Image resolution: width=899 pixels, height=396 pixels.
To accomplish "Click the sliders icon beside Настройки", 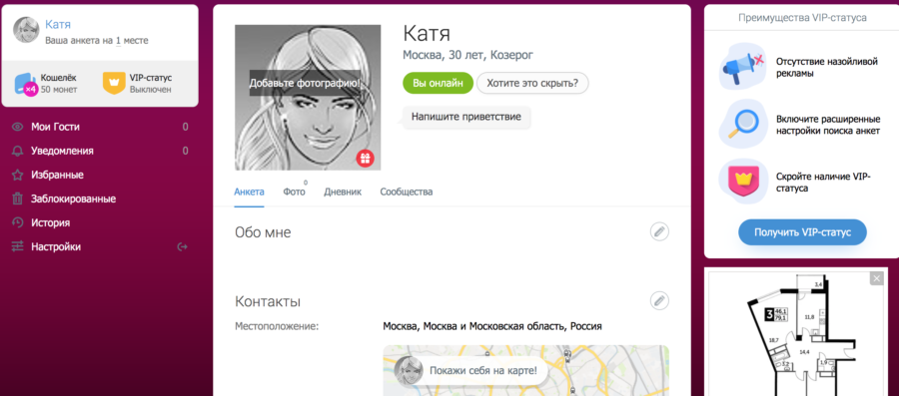I will (x=18, y=247).
